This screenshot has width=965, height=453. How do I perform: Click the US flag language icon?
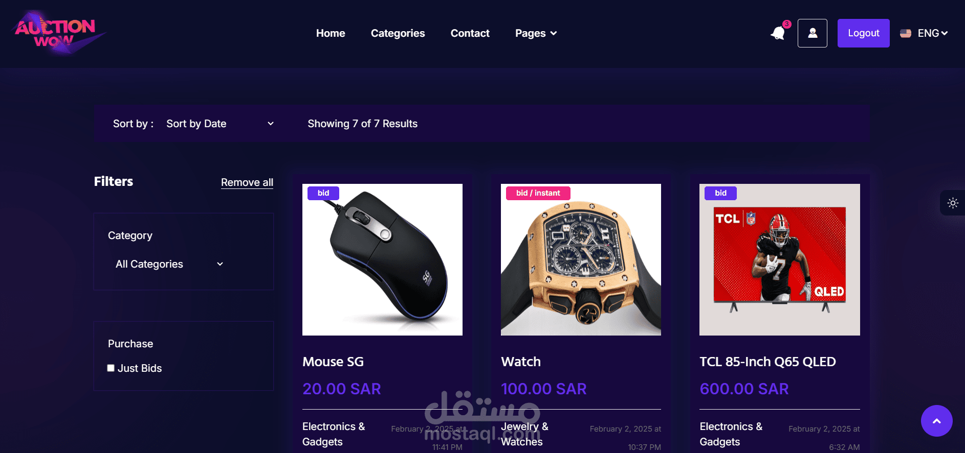[906, 33]
